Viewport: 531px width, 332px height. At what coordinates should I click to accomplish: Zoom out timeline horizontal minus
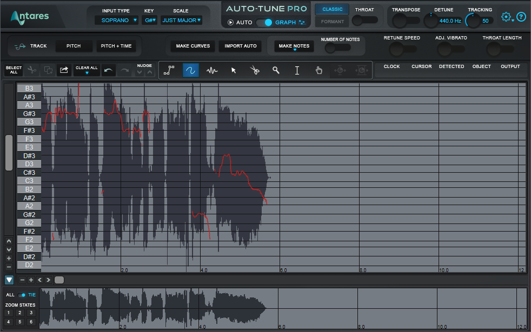tap(22, 280)
